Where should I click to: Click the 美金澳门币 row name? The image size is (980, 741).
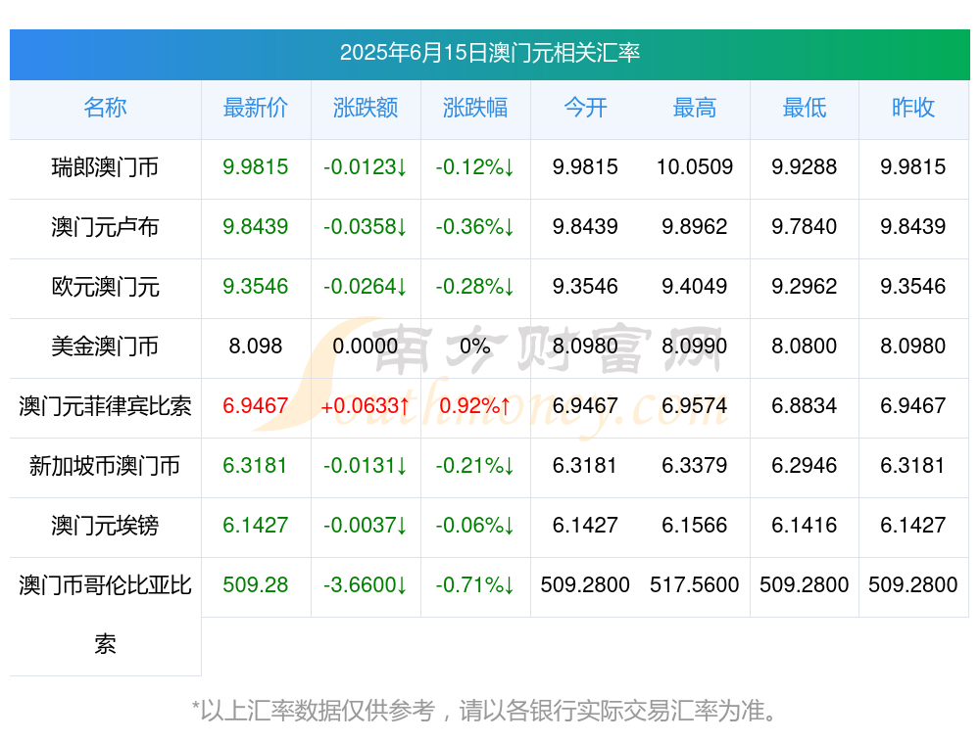point(105,346)
